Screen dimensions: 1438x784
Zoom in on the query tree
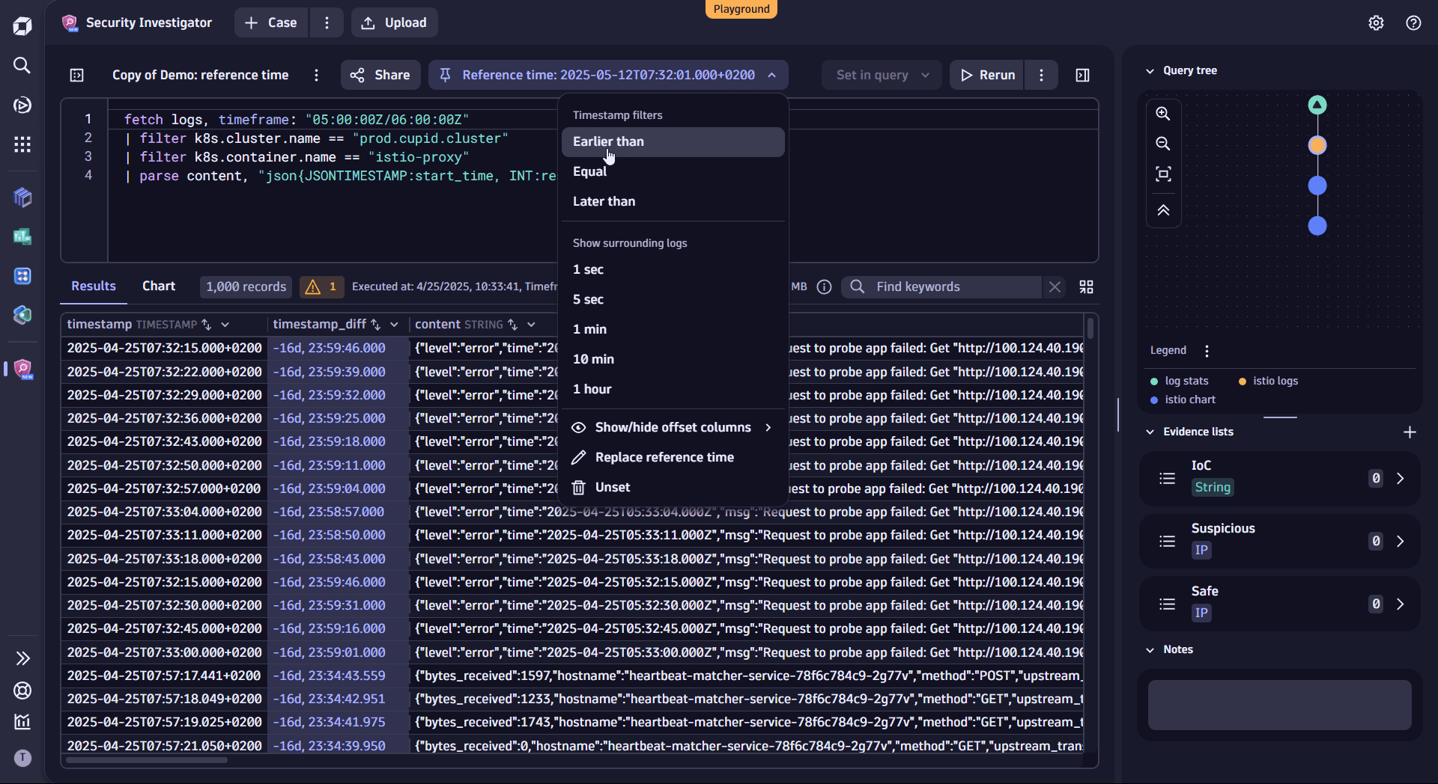point(1163,114)
